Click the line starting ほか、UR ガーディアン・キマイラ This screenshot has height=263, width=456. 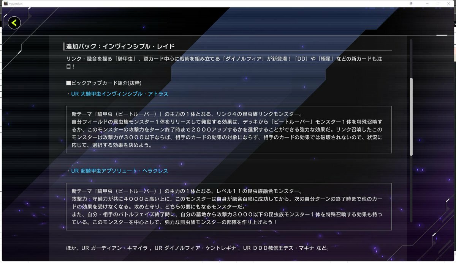click(198, 249)
